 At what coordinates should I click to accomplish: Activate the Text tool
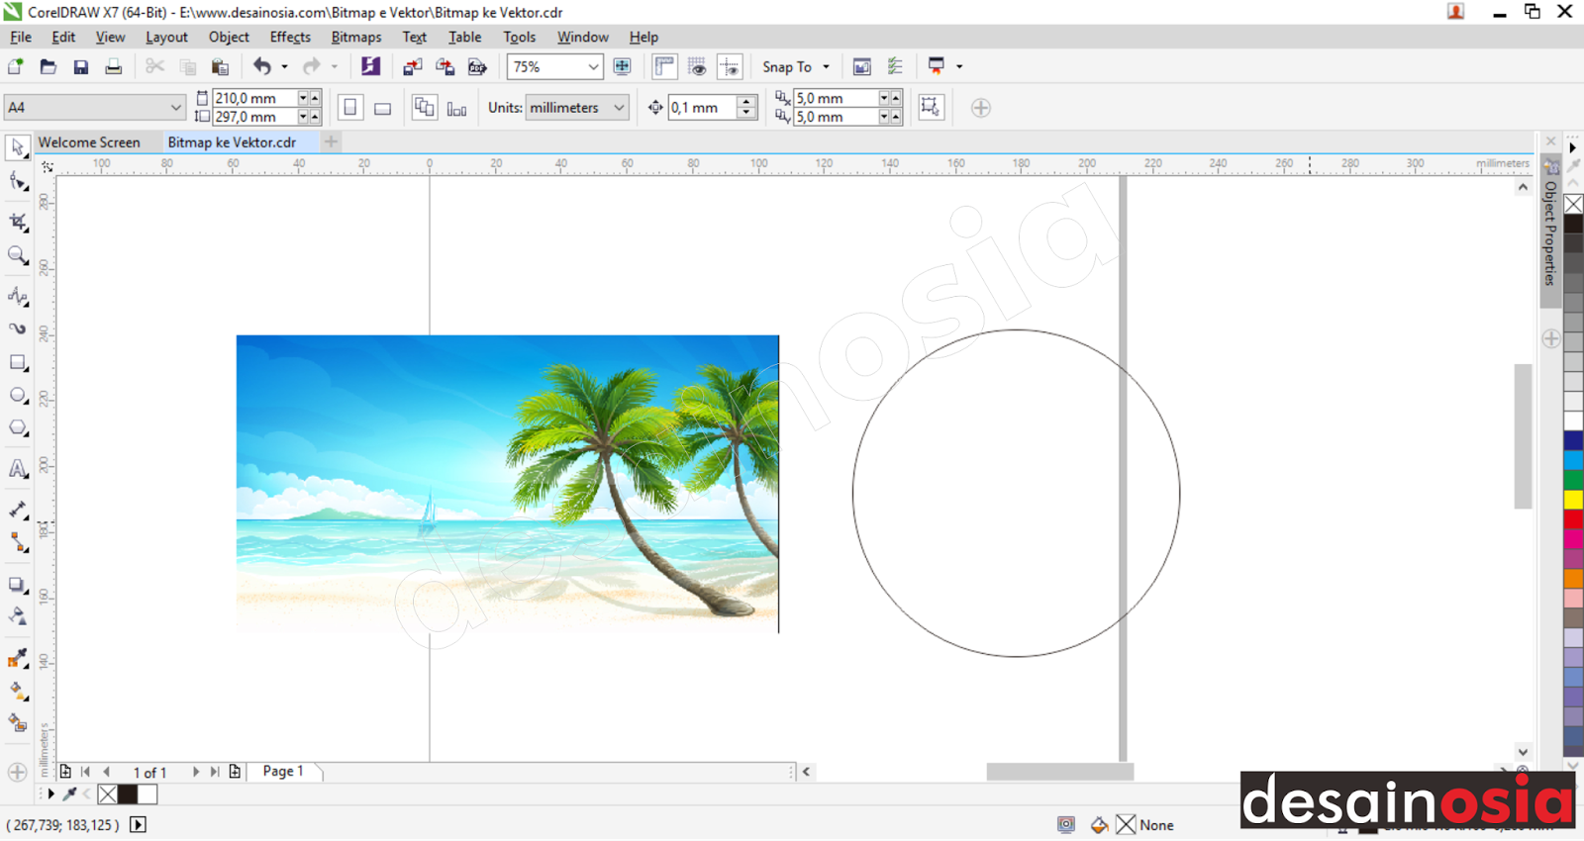[17, 469]
